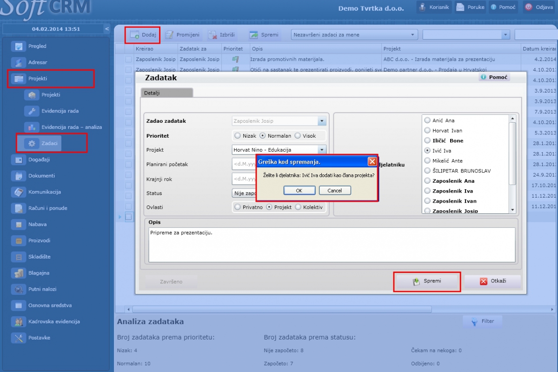Open the Proizvodi icon
558x372 pixels.
coord(19,240)
